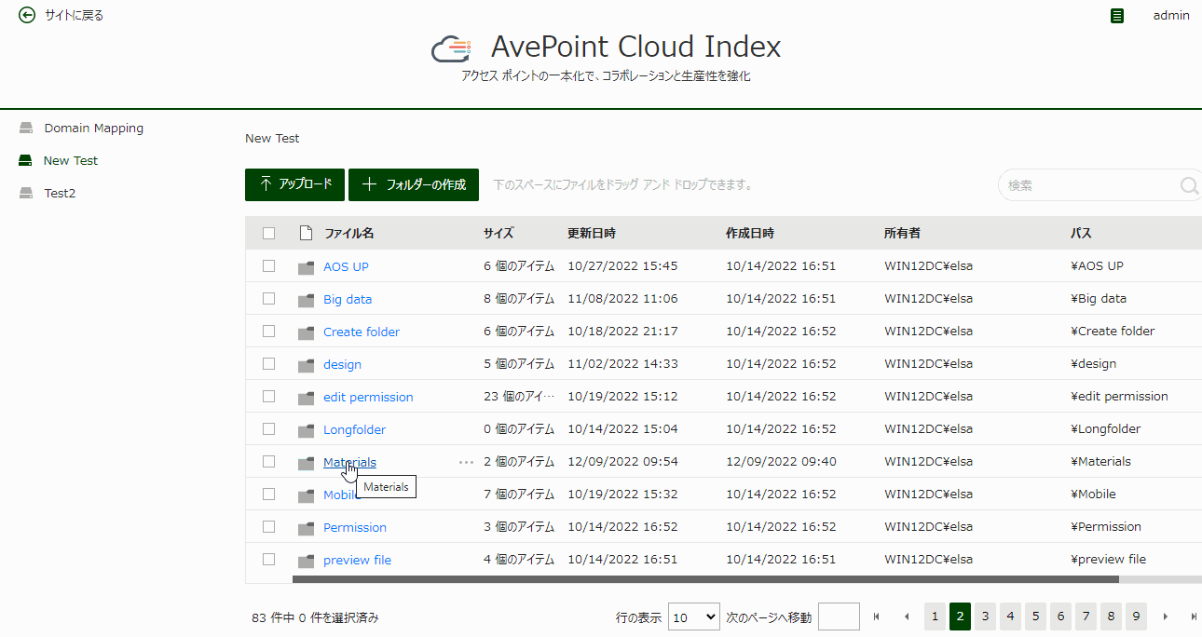1202x637 pixels.
Task: Sort by サイズ column header
Action: pyautogui.click(x=499, y=233)
